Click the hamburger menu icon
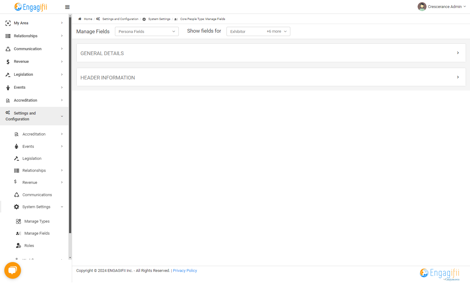Viewport: 470px width, 283px height. 67,7
